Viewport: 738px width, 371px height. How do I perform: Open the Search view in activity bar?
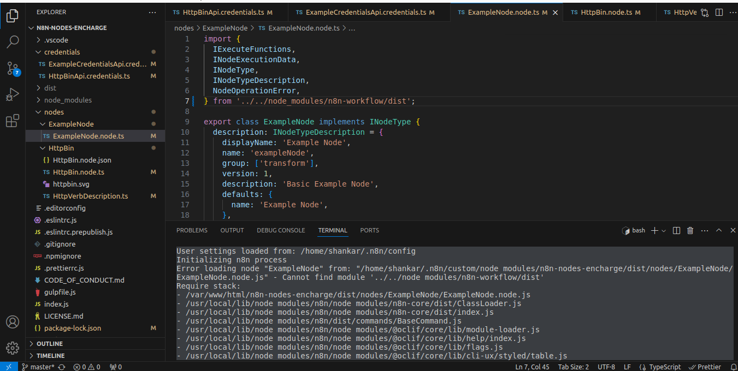(x=13, y=41)
